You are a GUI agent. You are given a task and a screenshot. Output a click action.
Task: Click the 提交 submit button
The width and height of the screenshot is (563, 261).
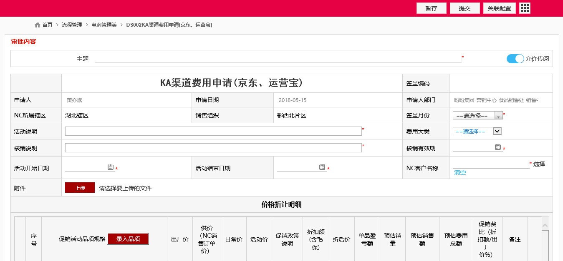pyautogui.click(x=465, y=8)
